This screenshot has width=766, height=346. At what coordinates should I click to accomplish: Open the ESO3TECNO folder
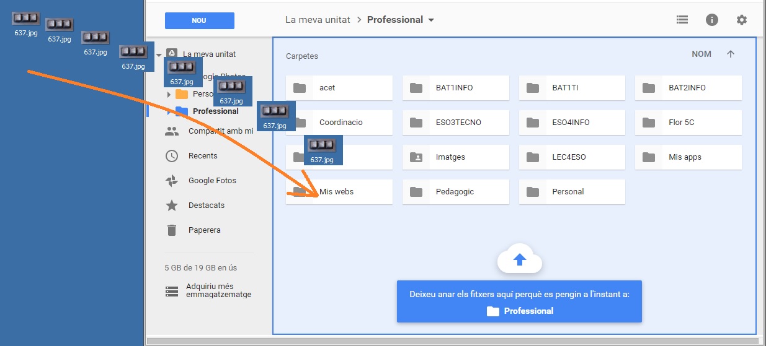point(456,123)
